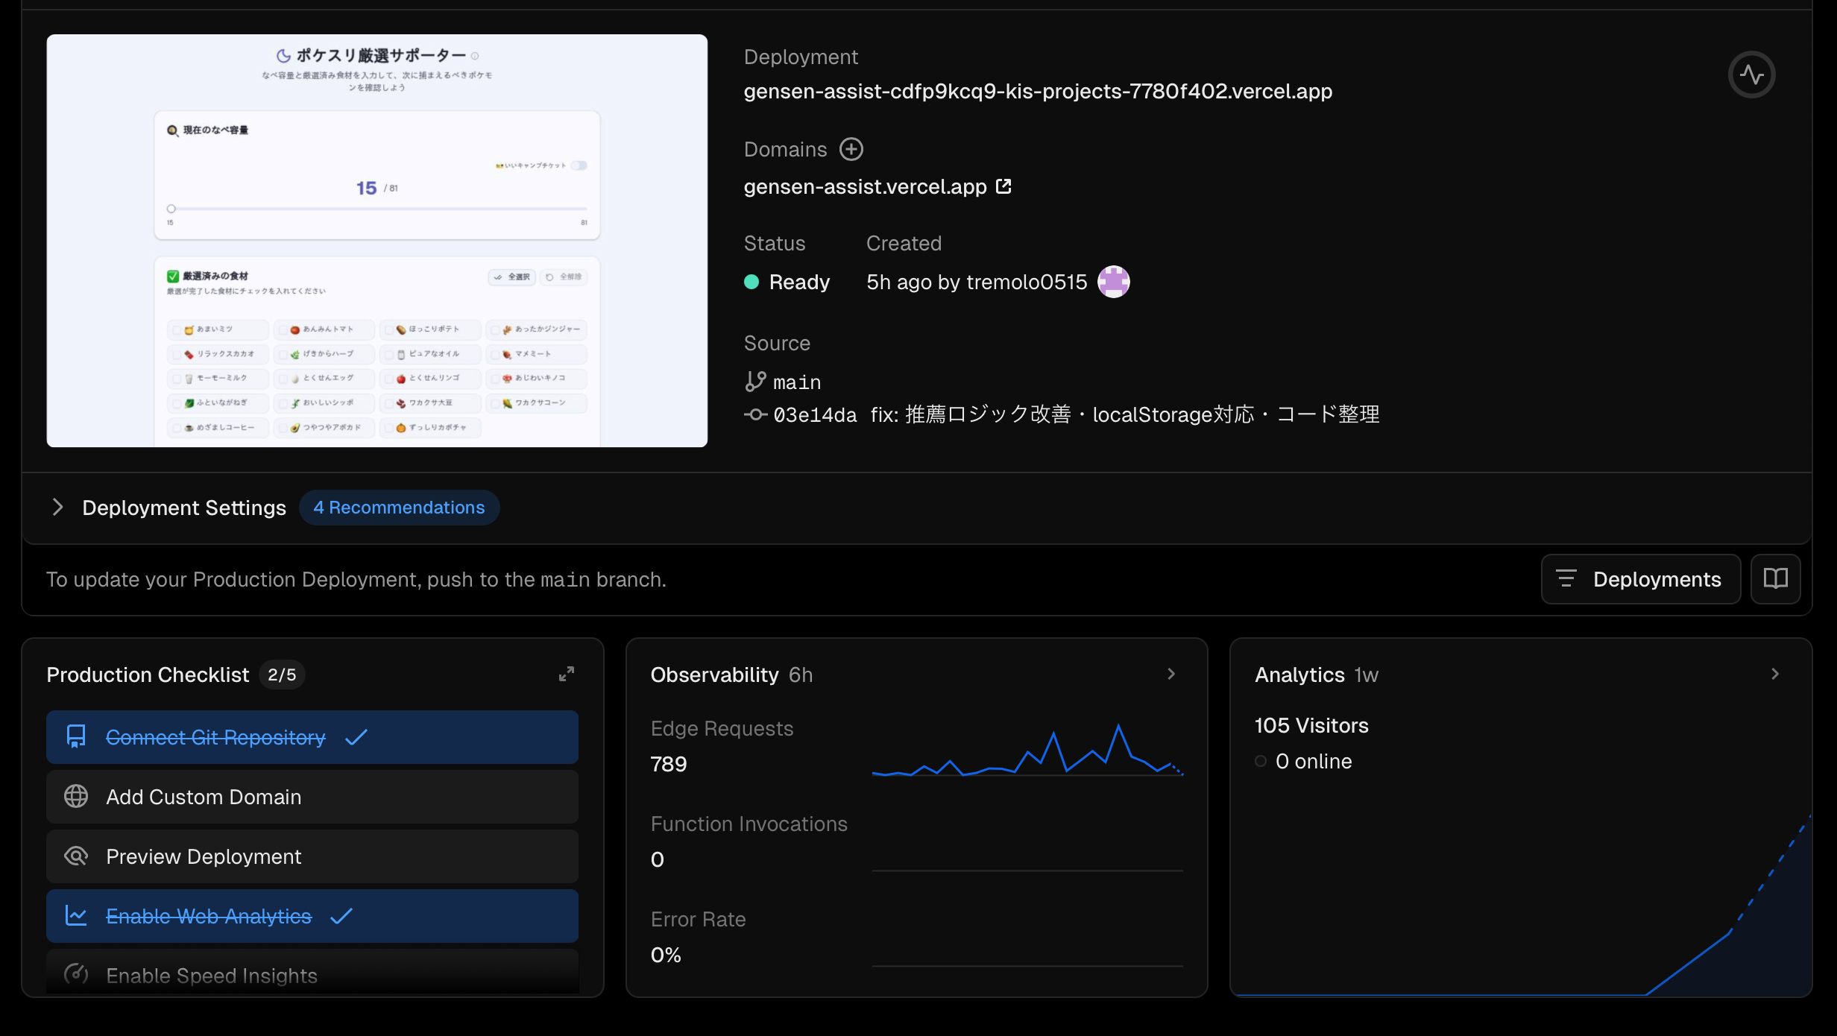Click the commit icon beside 03e14da
Viewport: 1837px width, 1036px height.
[x=755, y=414]
